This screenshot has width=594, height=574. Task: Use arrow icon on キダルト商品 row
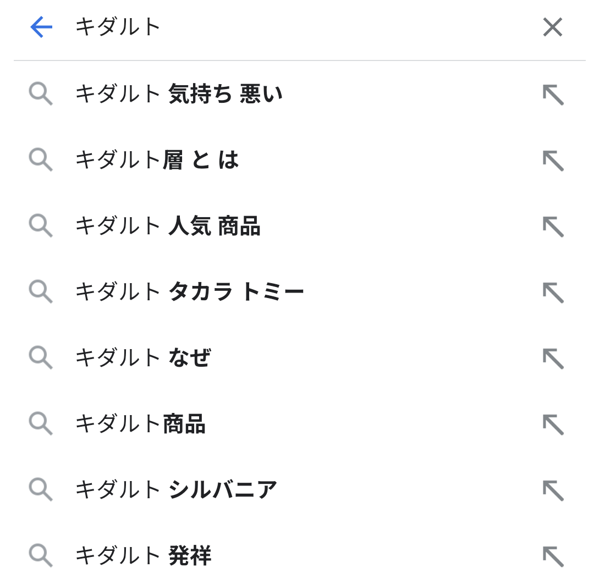[553, 424]
